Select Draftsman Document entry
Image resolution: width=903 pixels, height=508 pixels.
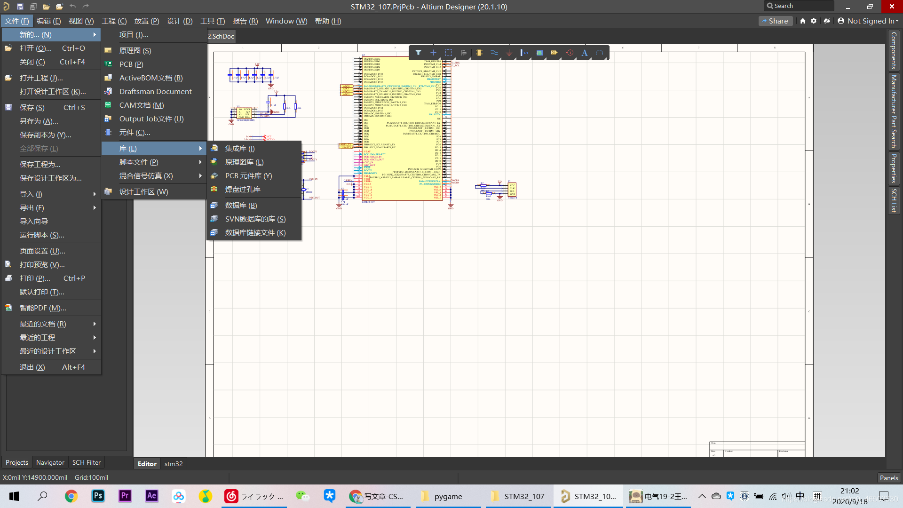tap(155, 92)
